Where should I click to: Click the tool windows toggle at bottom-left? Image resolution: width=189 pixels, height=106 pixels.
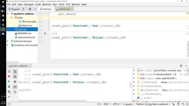9,104
